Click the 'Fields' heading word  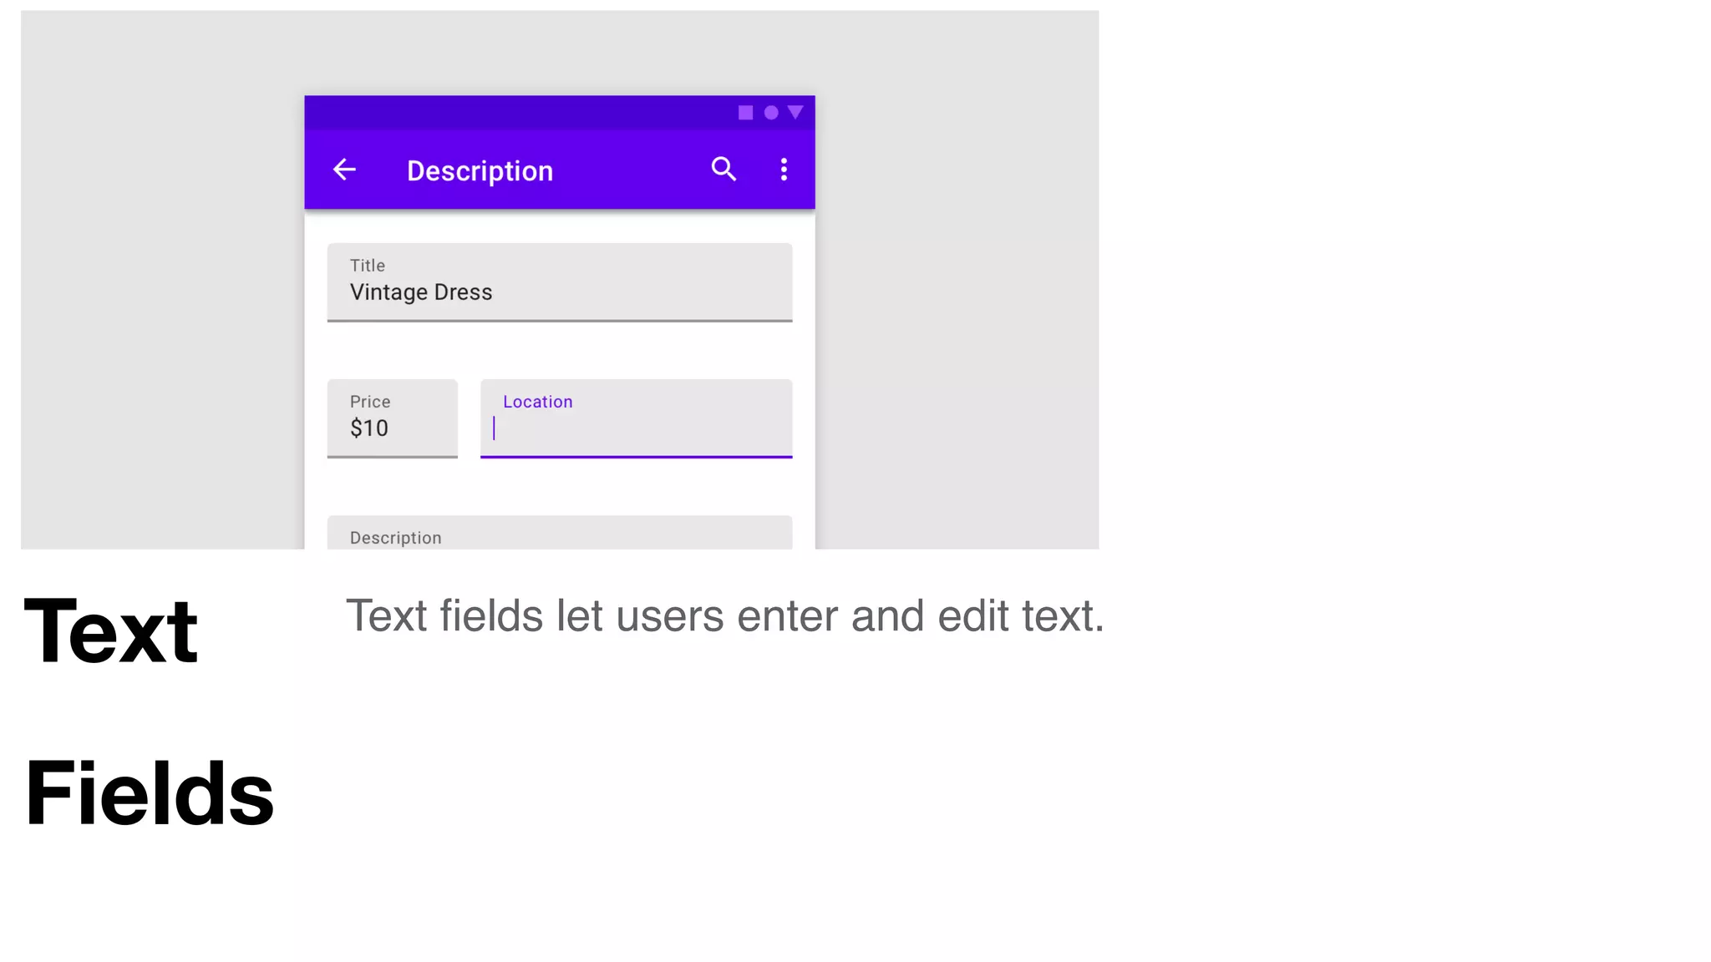point(150,792)
